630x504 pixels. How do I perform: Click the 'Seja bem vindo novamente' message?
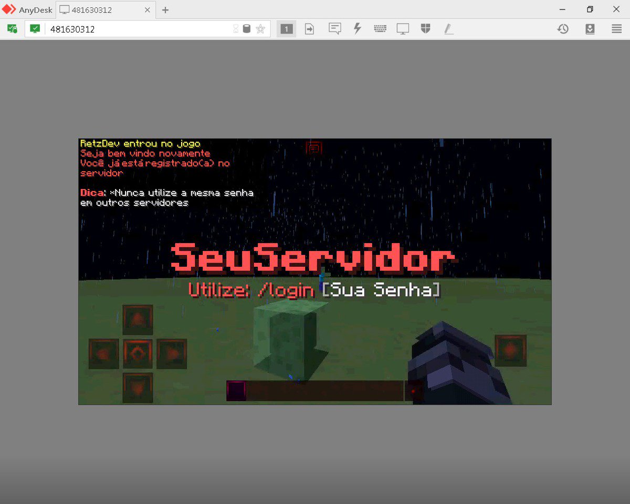click(145, 153)
